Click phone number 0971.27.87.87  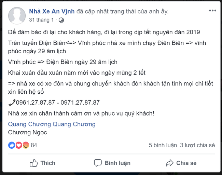79,102
